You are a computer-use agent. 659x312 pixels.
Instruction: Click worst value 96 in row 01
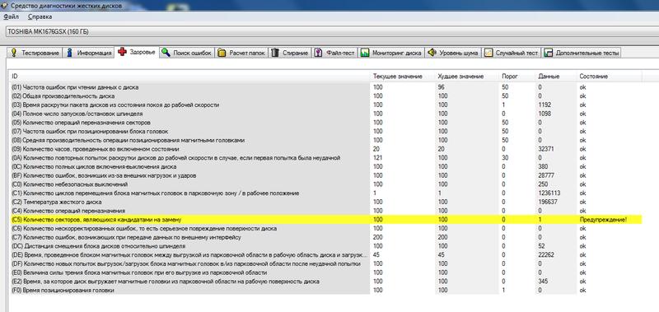(x=441, y=87)
